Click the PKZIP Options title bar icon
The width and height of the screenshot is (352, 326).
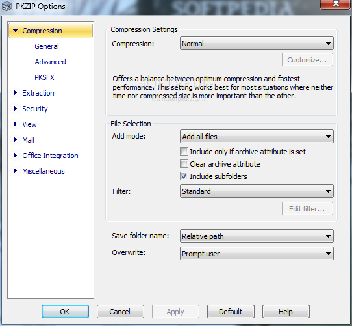6,7
